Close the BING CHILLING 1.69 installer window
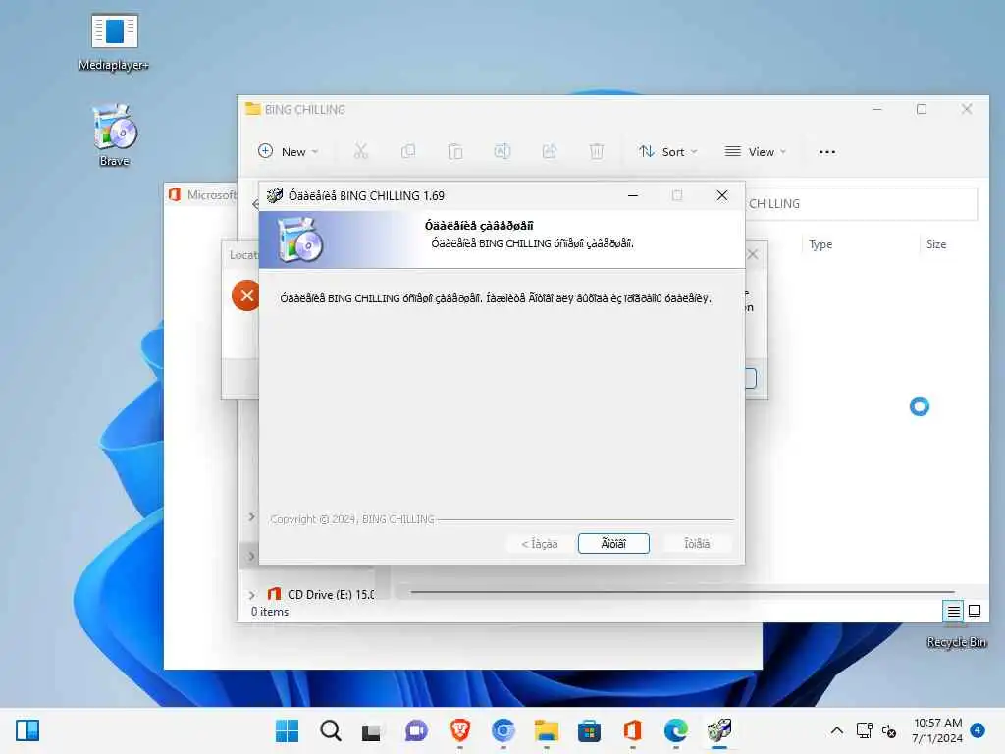Image resolution: width=1005 pixels, height=754 pixels. tap(722, 195)
